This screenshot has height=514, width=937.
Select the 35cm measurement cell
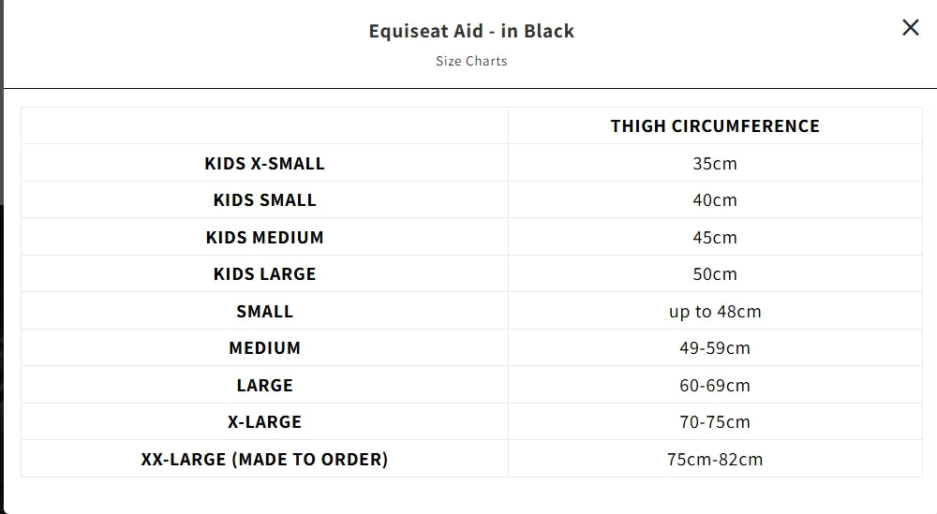(715, 163)
